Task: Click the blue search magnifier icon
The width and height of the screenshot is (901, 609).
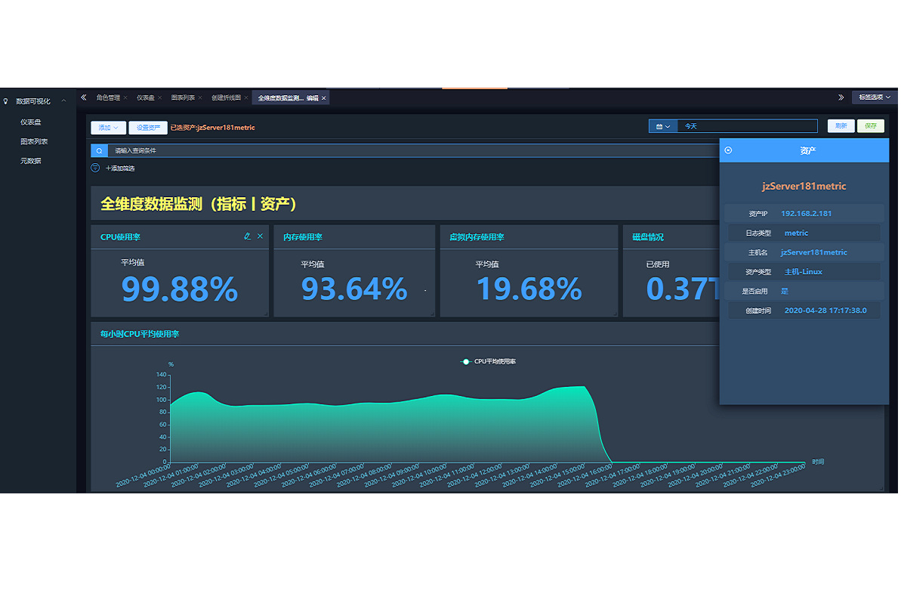Action: tap(99, 151)
